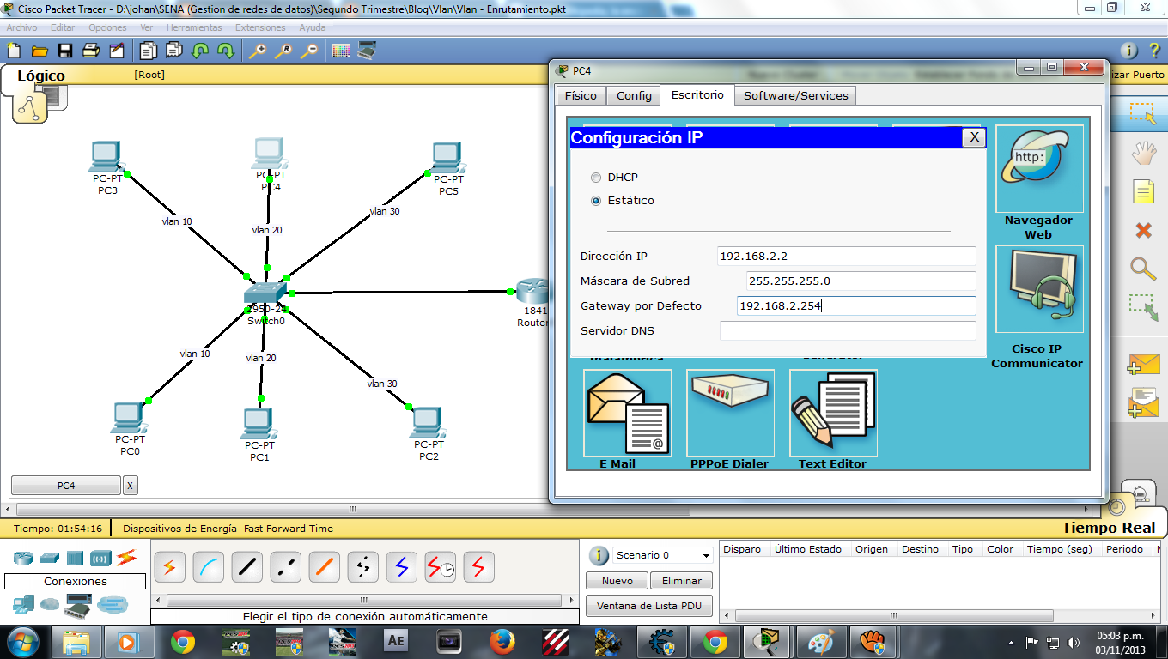The image size is (1168, 659).
Task: Click the Undo green arrow icon
Action: 200,51
